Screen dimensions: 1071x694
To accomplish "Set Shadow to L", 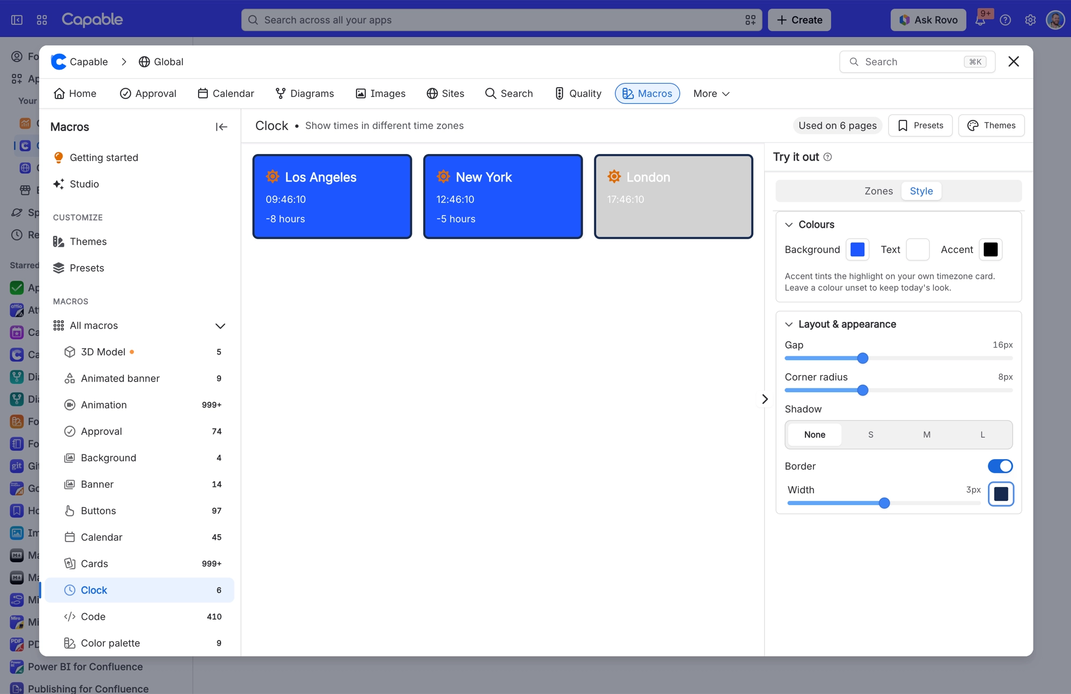I will [983, 434].
